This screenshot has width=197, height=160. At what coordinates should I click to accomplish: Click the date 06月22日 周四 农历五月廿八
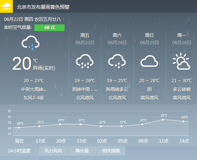pyautogui.click(x=32, y=19)
